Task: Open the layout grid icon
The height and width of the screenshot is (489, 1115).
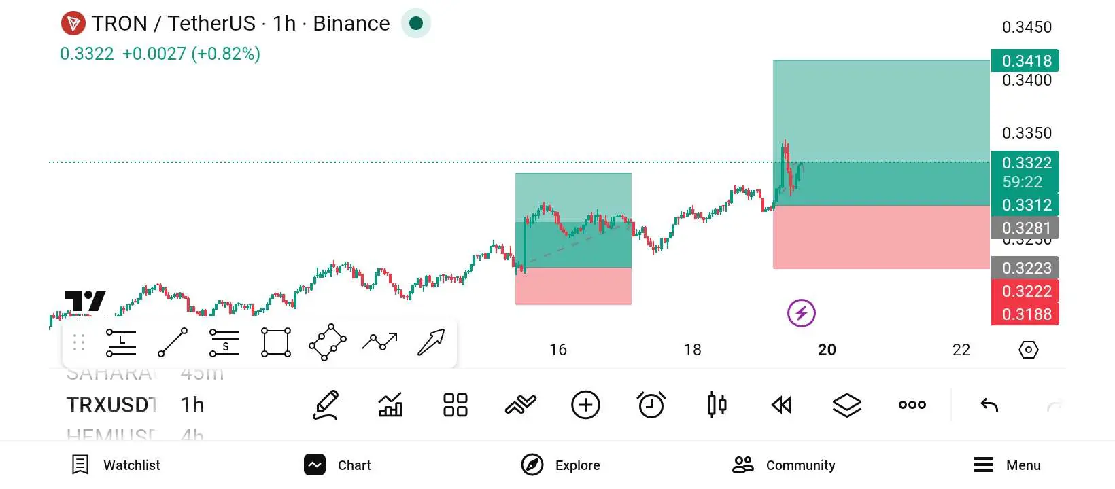Action: [456, 405]
